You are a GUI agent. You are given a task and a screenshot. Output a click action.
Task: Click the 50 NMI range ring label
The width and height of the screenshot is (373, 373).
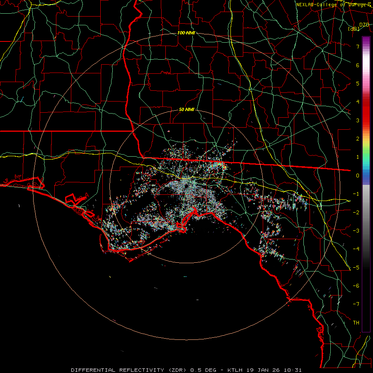click(186, 109)
